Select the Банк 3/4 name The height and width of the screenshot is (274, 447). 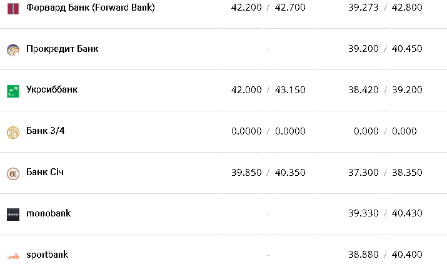click(46, 131)
